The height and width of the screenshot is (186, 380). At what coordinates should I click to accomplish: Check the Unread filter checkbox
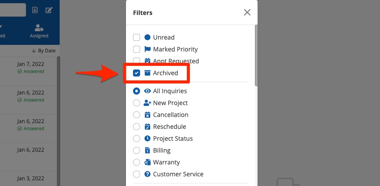coord(137,37)
